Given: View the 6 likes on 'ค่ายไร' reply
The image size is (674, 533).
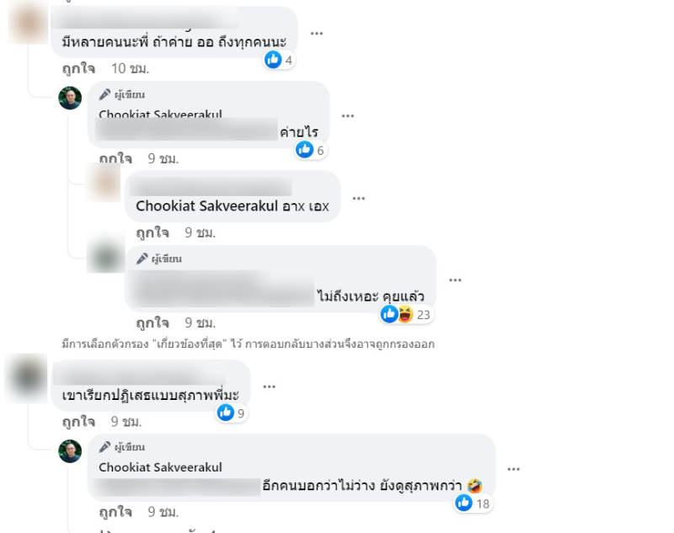Looking at the screenshot, I should pos(310,150).
